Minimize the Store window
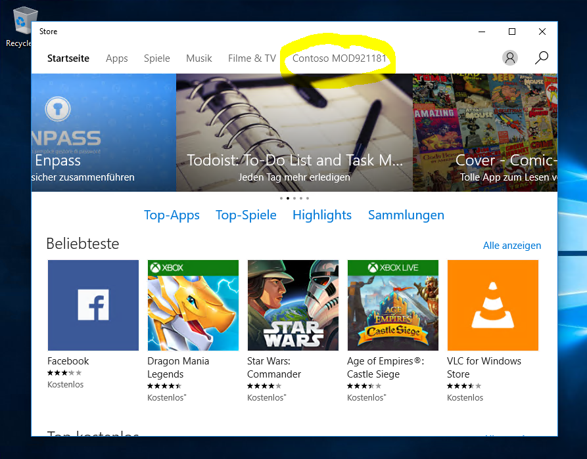This screenshot has height=459, width=587. point(482,32)
